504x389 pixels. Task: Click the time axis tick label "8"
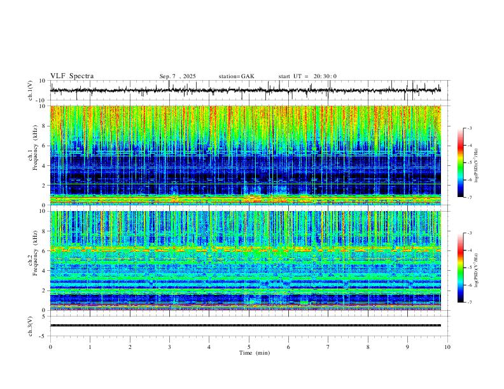click(368, 347)
